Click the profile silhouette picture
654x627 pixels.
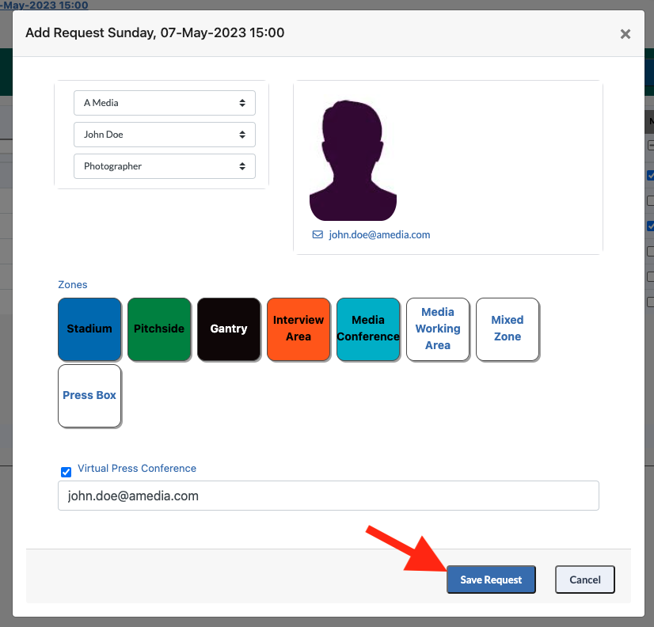pos(353,160)
